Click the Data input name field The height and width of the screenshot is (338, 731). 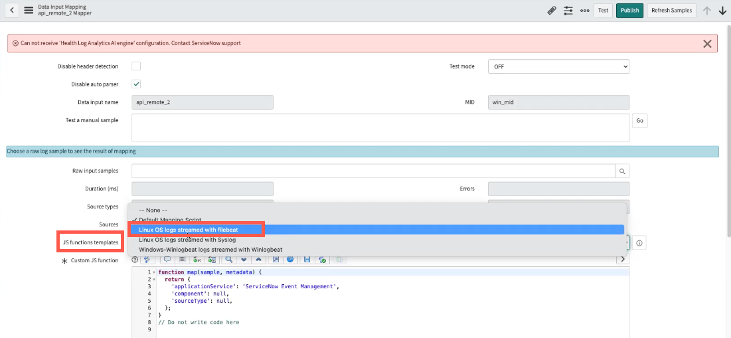[203, 102]
